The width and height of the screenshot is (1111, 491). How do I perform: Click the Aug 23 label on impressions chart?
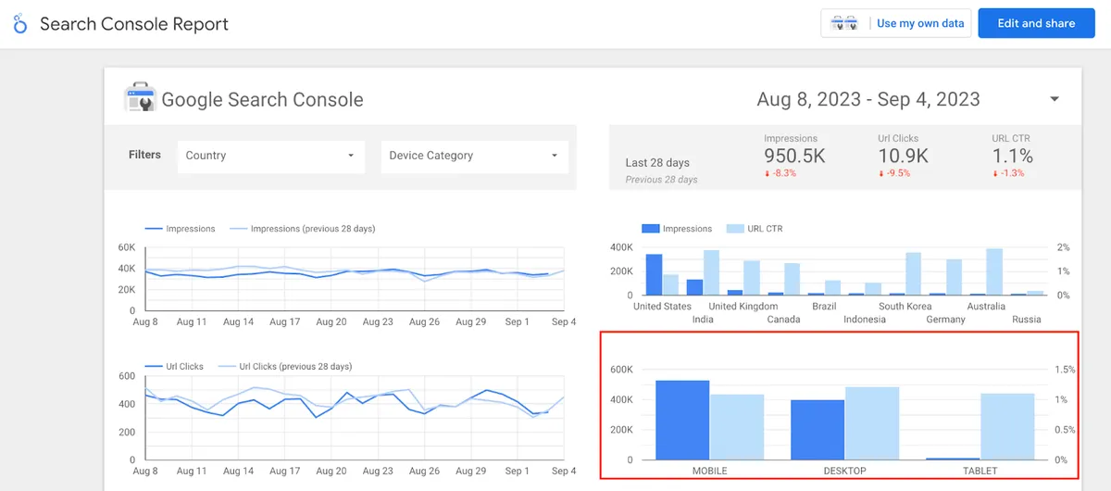click(378, 321)
